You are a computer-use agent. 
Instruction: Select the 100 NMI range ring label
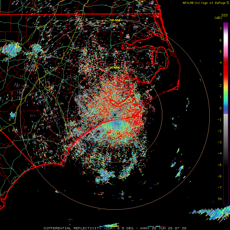115,20
